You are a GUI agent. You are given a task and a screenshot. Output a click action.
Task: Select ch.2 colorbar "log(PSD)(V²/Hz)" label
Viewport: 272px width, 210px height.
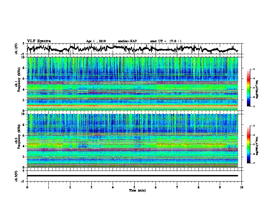257,146
